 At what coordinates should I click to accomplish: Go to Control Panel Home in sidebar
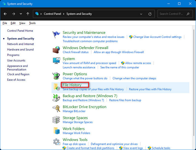pos(20,31)
